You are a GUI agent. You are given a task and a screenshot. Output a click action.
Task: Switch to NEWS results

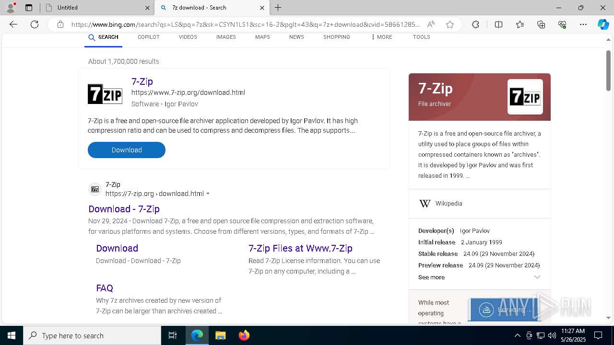coord(296,37)
